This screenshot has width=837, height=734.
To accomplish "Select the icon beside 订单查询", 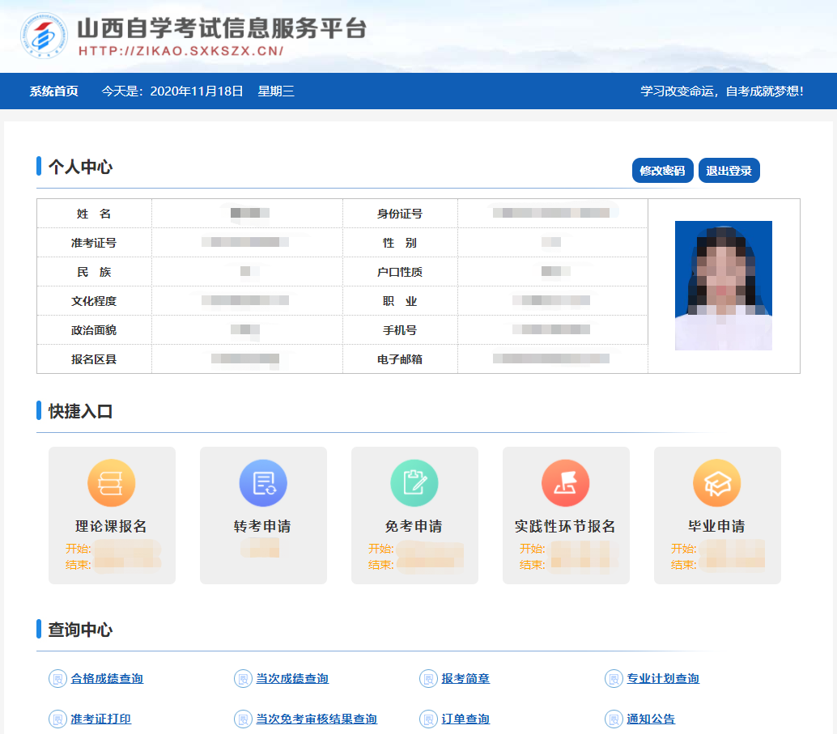I will click(427, 719).
